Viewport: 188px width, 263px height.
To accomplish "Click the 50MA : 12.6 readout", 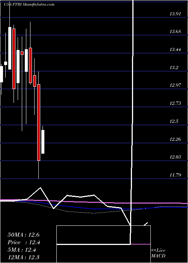I will click(23, 235).
